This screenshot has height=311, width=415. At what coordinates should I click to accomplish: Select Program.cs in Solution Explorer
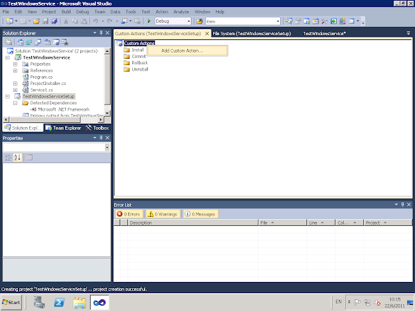(x=37, y=77)
